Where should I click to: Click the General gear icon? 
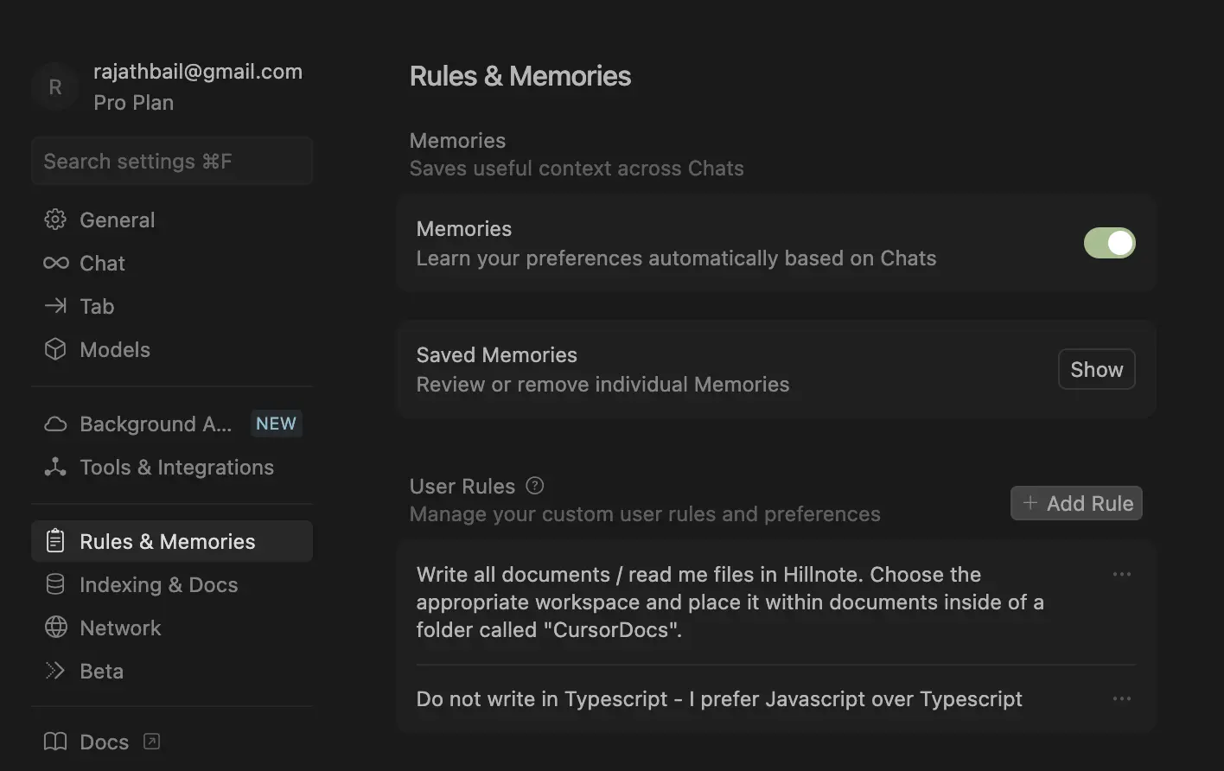pyautogui.click(x=55, y=220)
